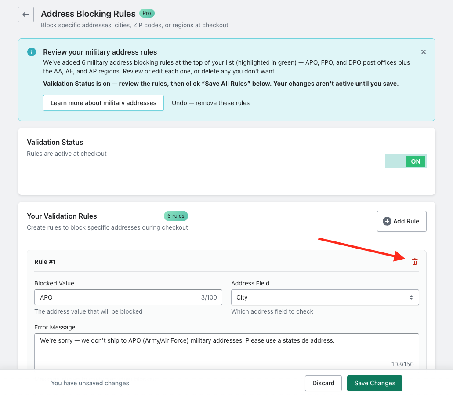453x395 pixels.
Task: Click the Your Validation Rules heading
Action: pyautogui.click(x=62, y=216)
